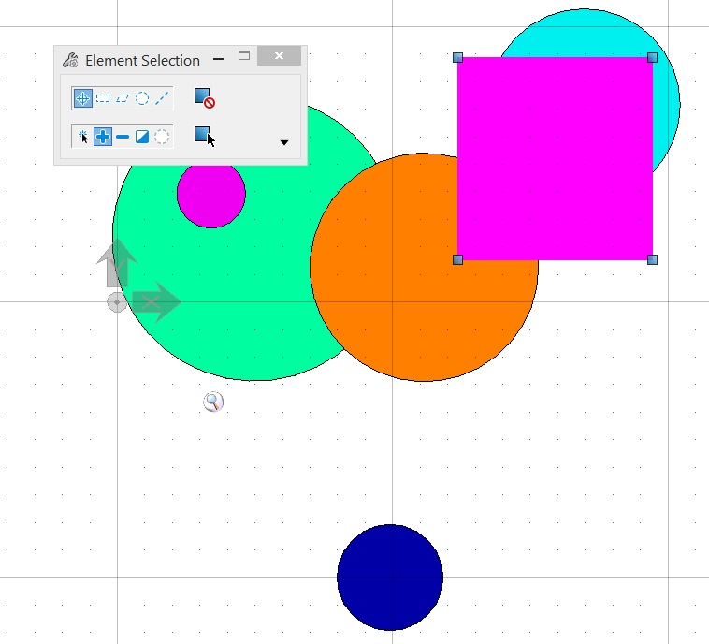The image size is (709, 644).
Task: Expand extended settings with the black arrow
Action: (x=284, y=142)
